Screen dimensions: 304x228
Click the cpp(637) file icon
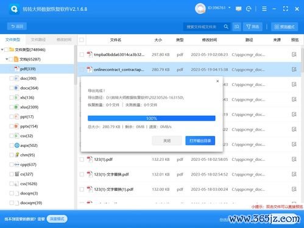(x=17, y=165)
